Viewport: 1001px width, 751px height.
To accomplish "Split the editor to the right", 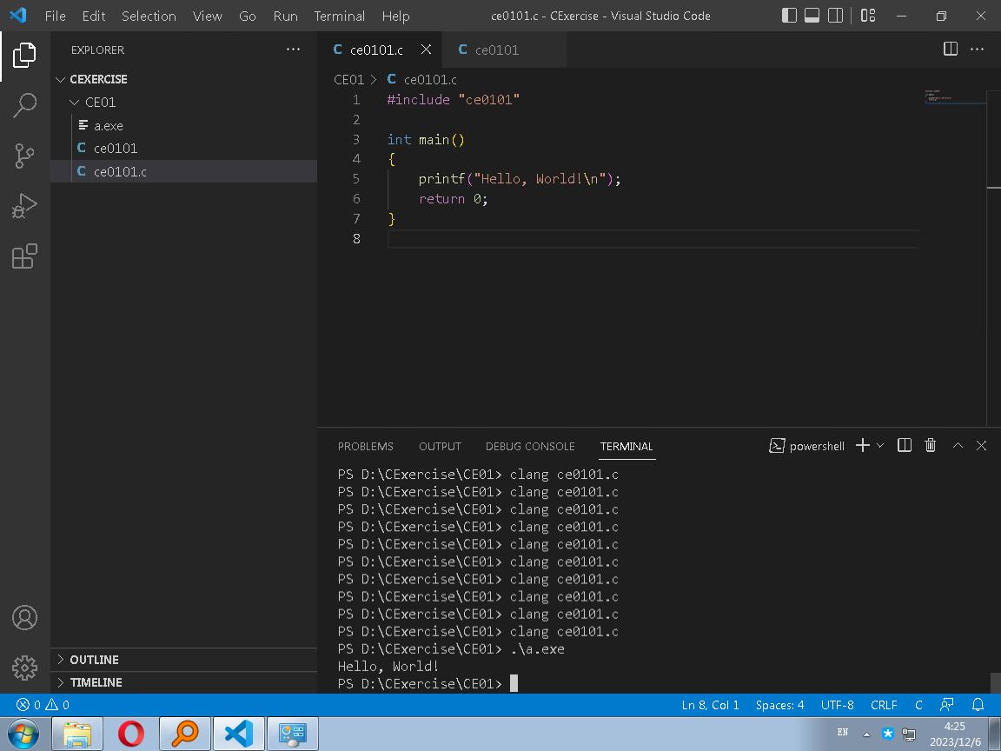I will [951, 50].
